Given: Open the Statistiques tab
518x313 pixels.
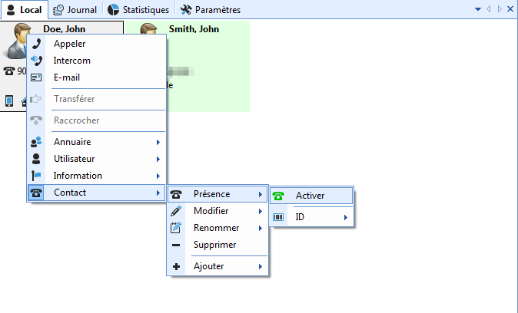Looking at the screenshot, I should [x=138, y=10].
